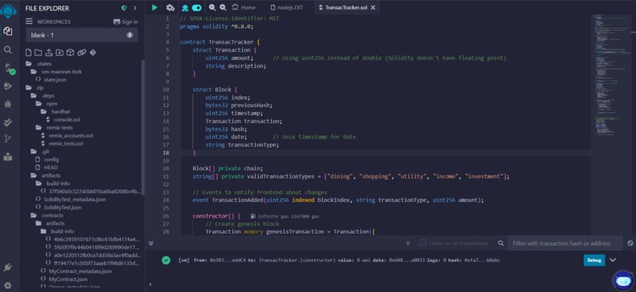
Task: Open the RemixAI chat bubble icon
Action: 623,280
